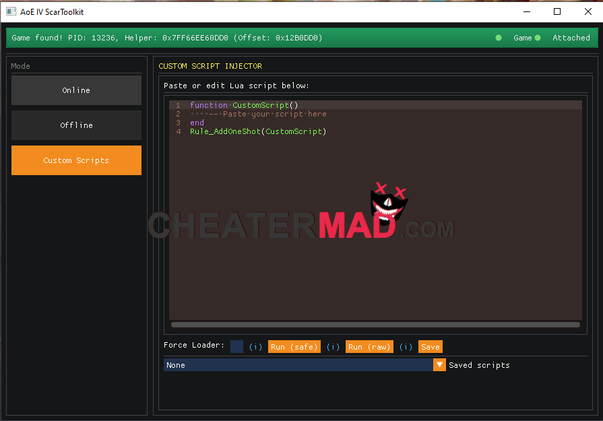Viewport: 603px width, 421px height.
Task: Click the 'Mode' panel heading
Action: (x=20, y=66)
